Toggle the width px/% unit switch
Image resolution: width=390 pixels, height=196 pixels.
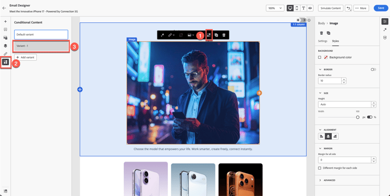pyautogui.click(x=370, y=117)
